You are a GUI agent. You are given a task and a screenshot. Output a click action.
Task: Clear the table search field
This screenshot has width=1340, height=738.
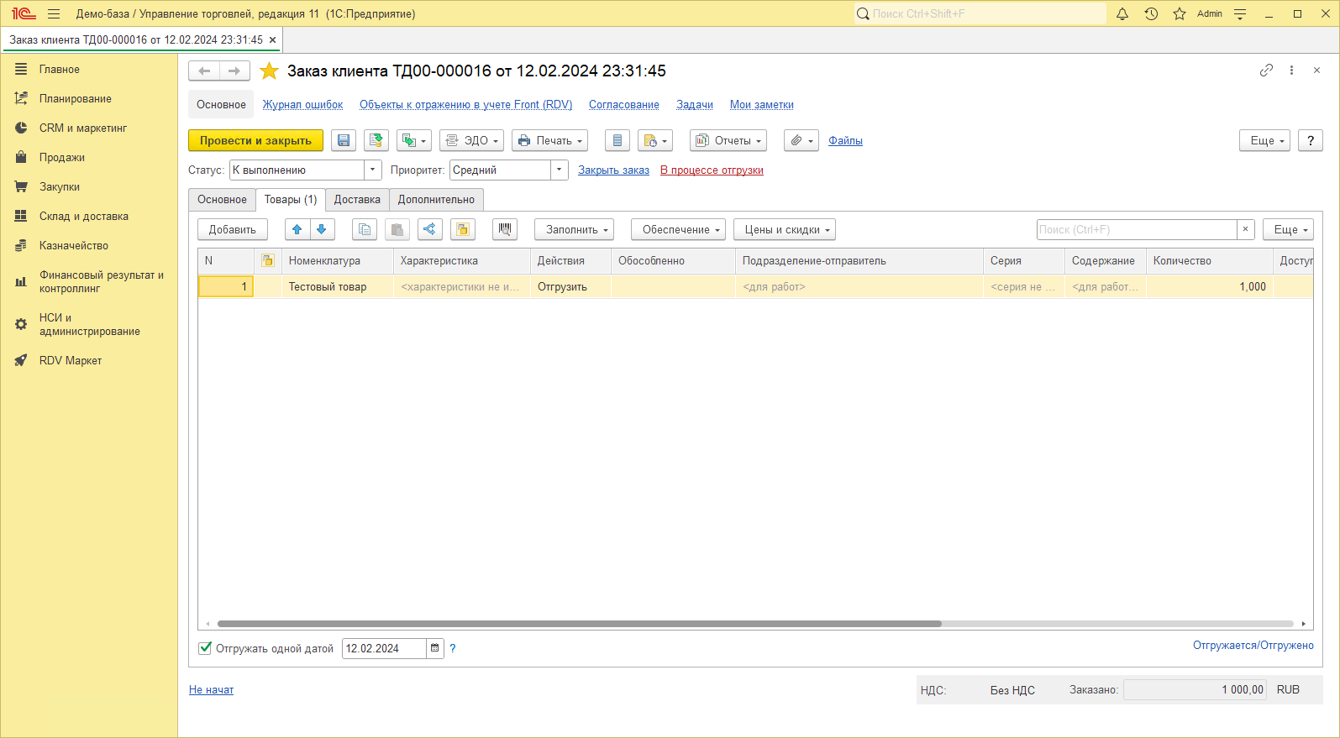[1246, 230]
